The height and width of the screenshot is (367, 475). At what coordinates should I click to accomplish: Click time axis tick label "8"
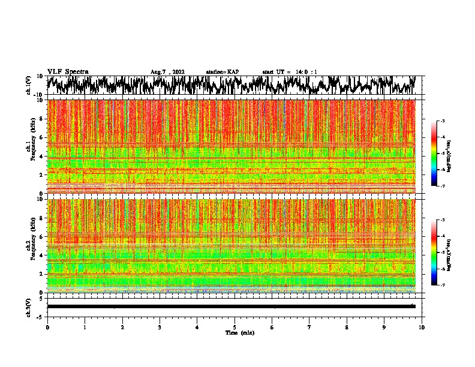[x=347, y=327]
